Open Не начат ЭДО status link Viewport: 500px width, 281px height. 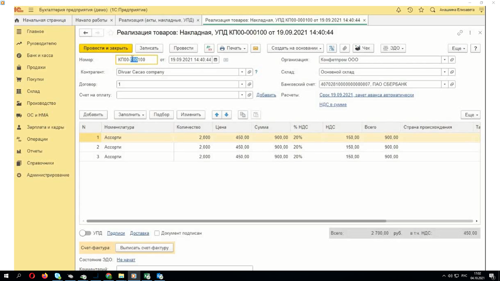pos(126,260)
